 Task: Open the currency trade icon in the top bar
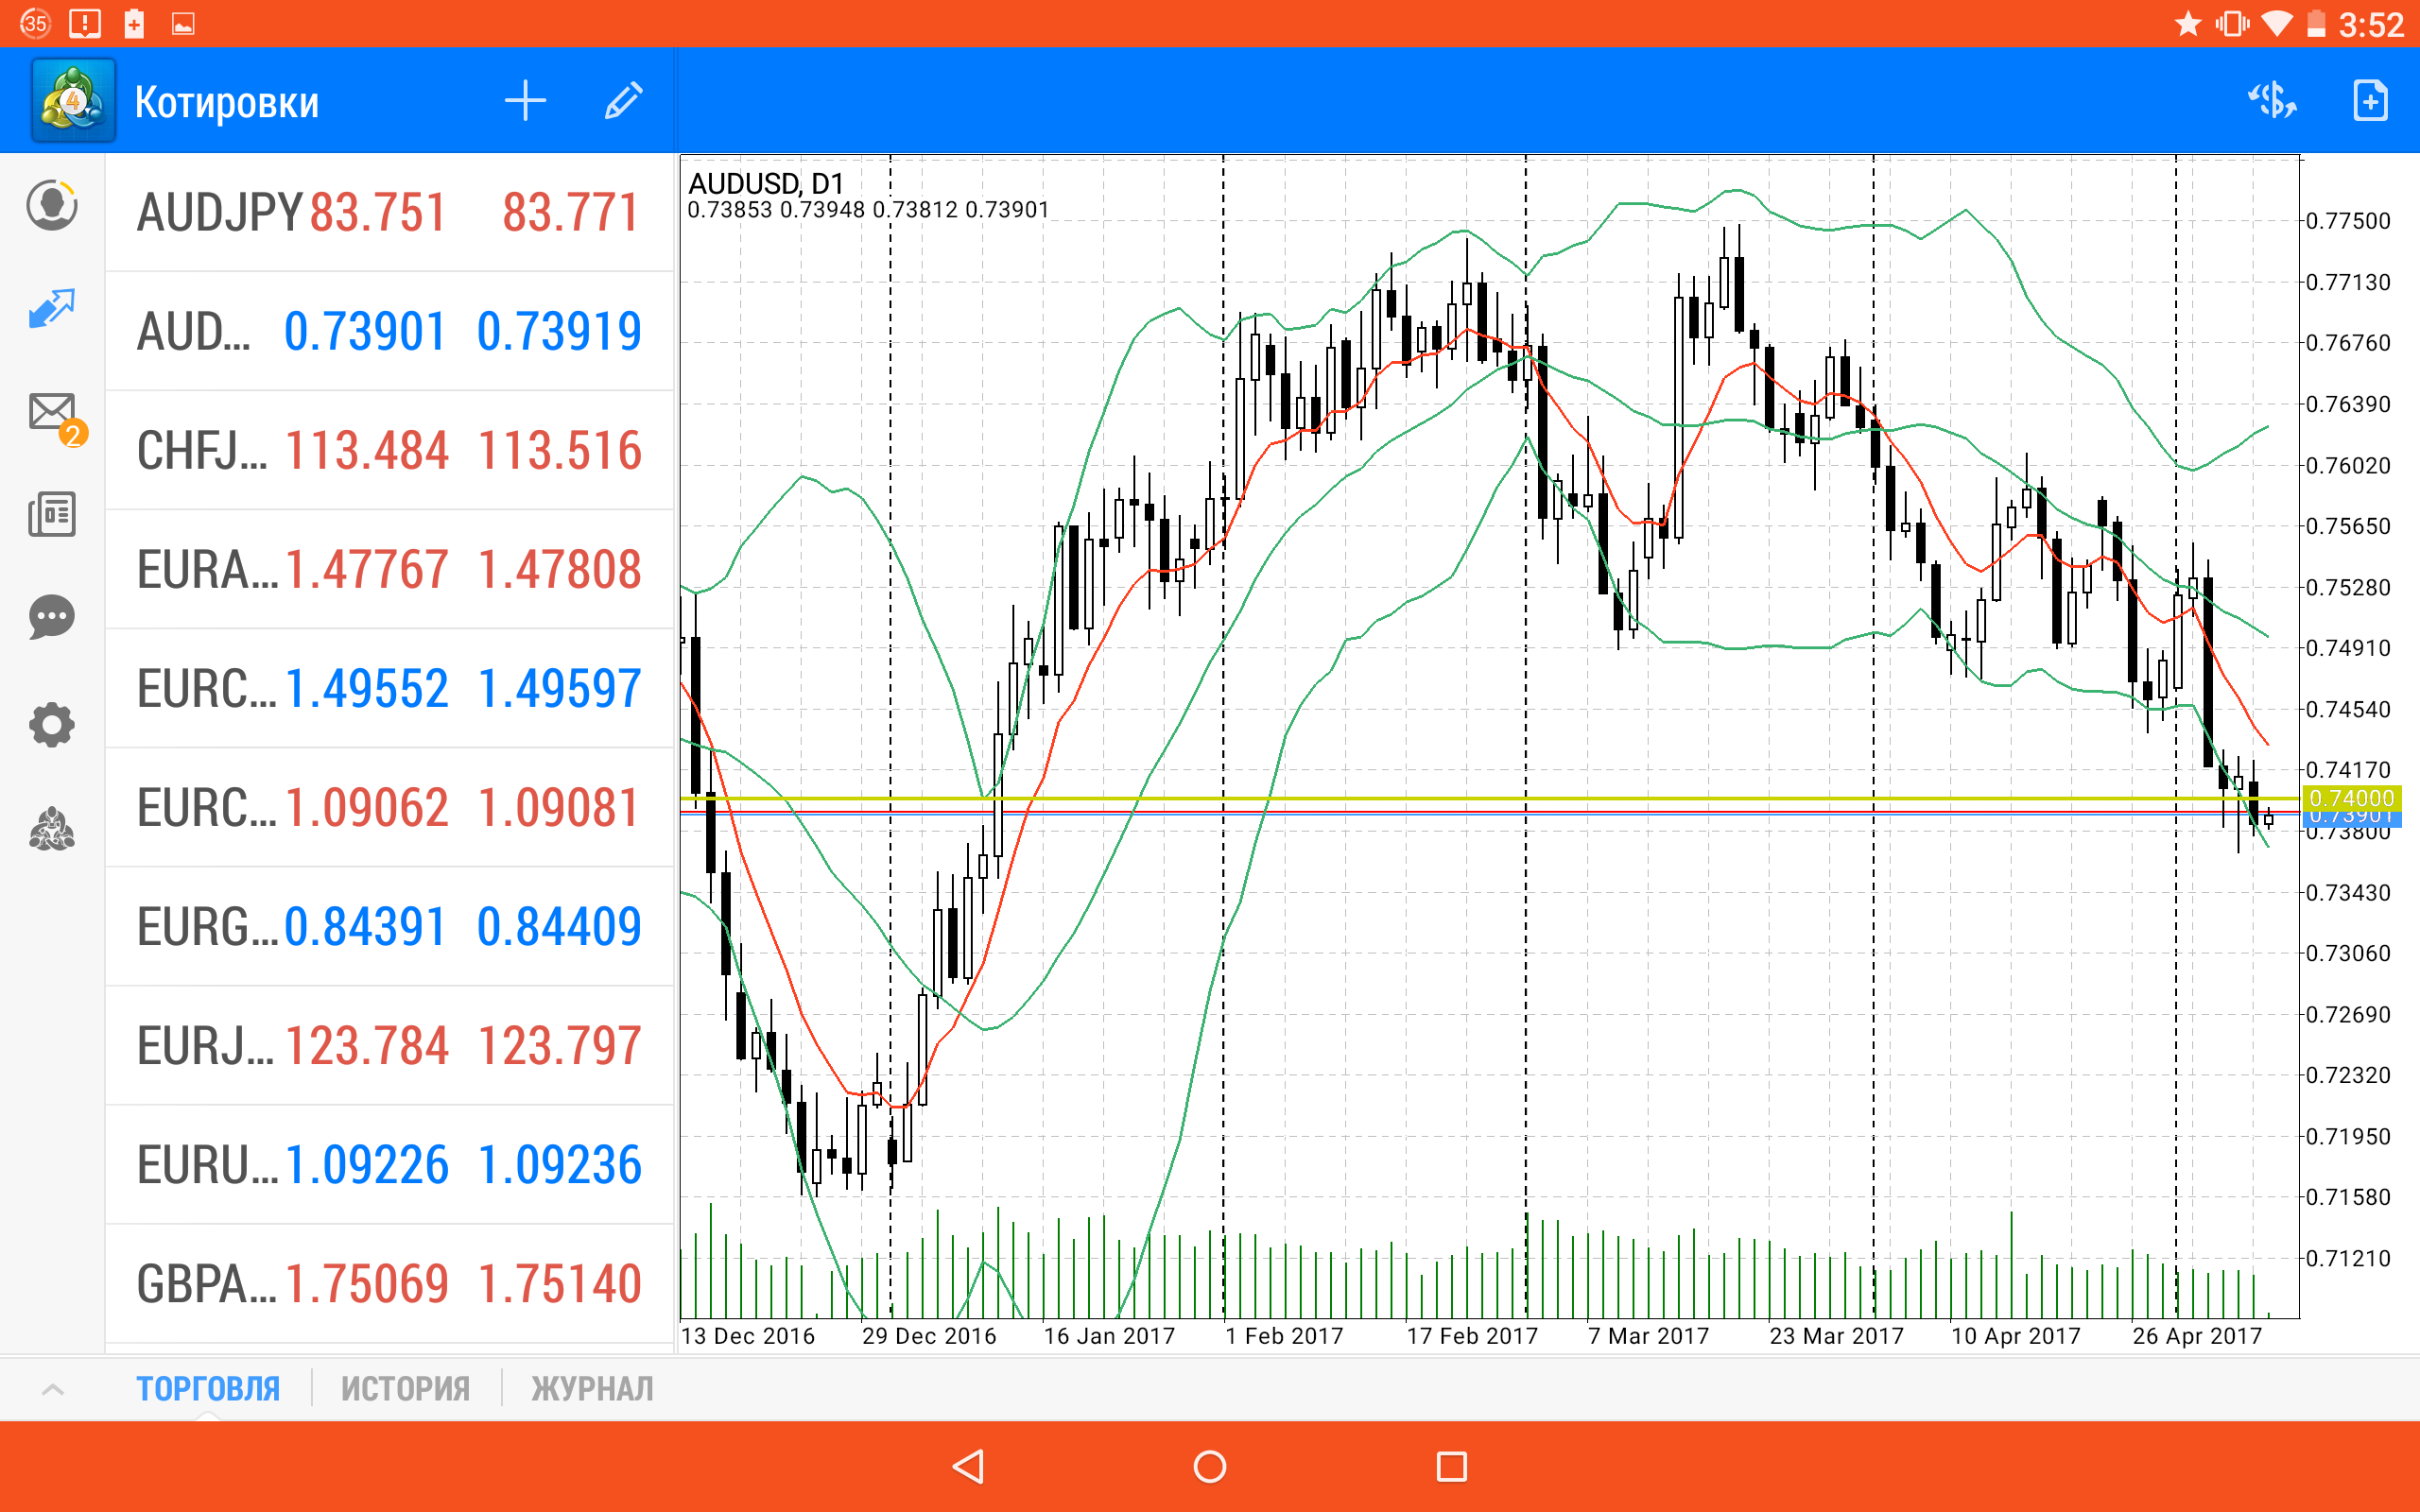[2272, 101]
